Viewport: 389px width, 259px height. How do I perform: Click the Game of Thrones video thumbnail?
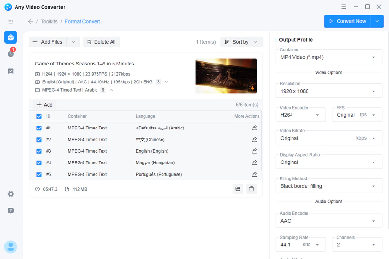(226, 76)
